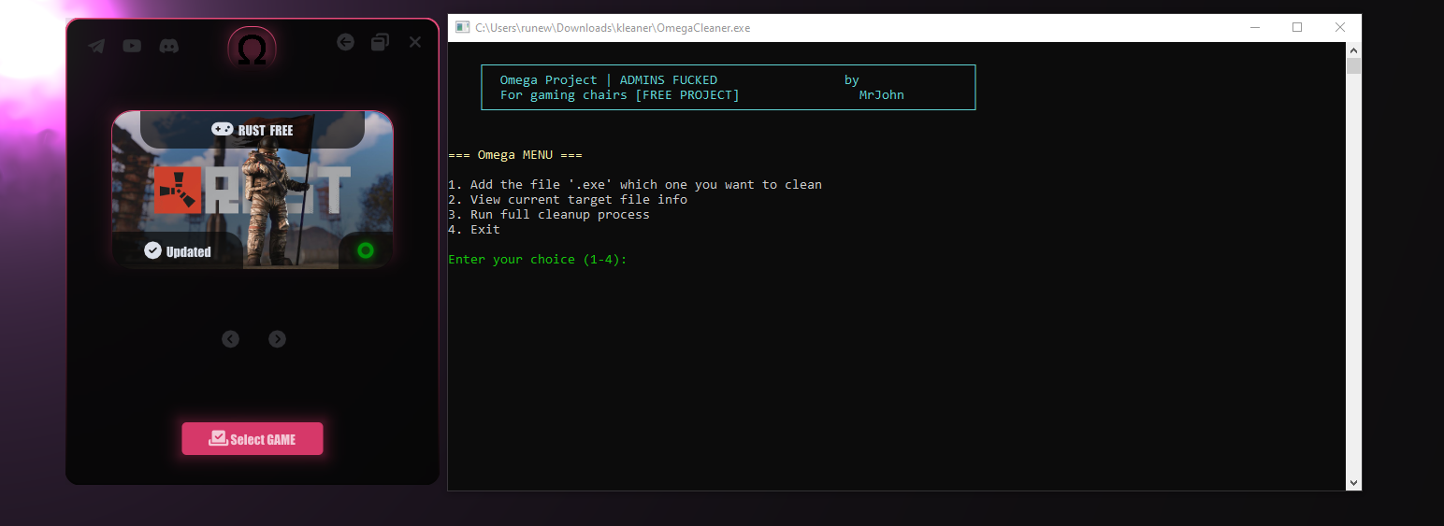The height and width of the screenshot is (526, 1444).
Task: Click the OmegaCleaner console title bar icon
Action: click(x=462, y=27)
